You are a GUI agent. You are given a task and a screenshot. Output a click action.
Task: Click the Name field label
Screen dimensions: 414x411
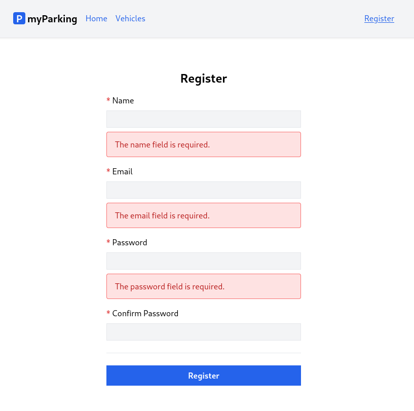point(123,101)
